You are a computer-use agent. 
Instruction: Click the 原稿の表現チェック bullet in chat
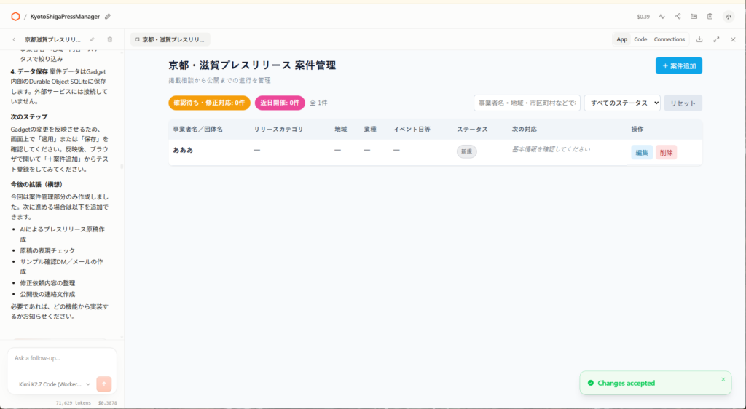[x=47, y=250]
